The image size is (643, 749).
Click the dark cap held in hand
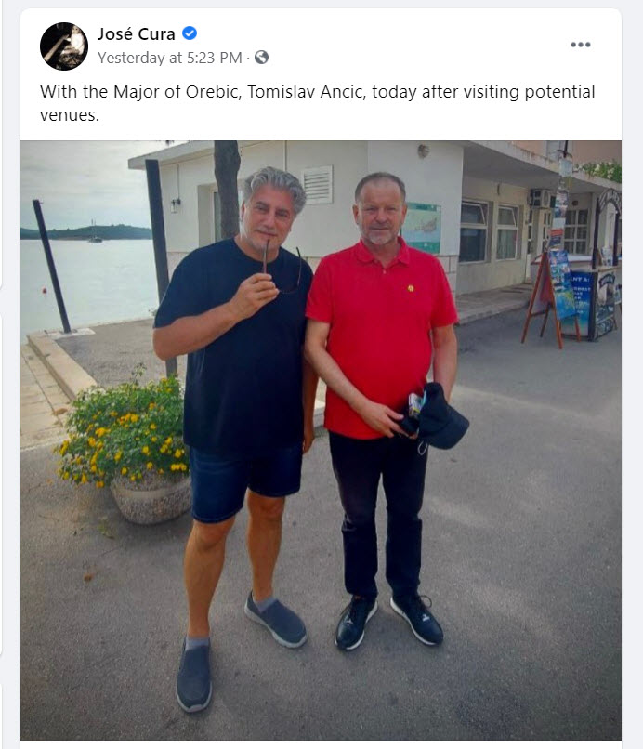pyautogui.click(x=435, y=416)
